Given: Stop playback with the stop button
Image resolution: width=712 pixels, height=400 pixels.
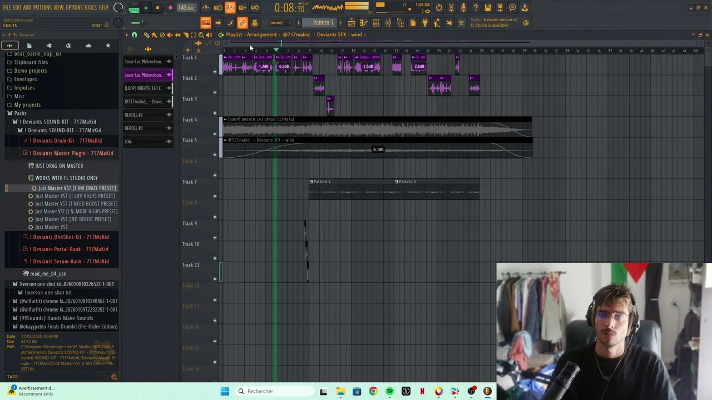Looking at the screenshot, I should 157,8.
